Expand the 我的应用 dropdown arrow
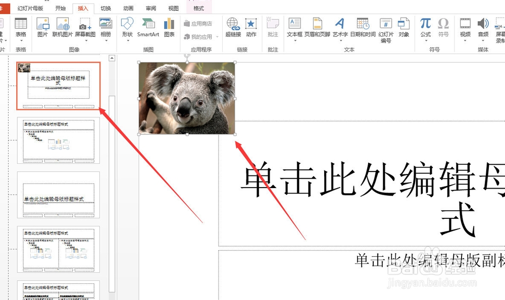 (217, 37)
